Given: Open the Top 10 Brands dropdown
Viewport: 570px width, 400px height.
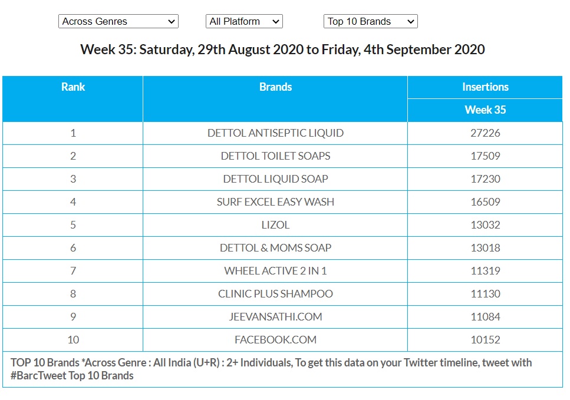Looking at the screenshot, I should click(x=370, y=22).
